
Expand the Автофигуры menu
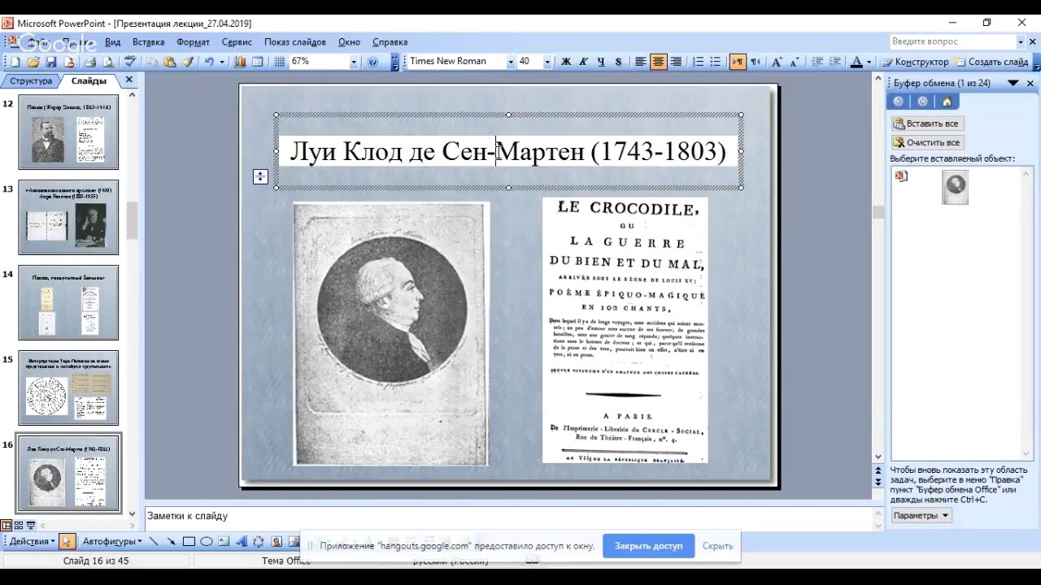coord(112,542)
